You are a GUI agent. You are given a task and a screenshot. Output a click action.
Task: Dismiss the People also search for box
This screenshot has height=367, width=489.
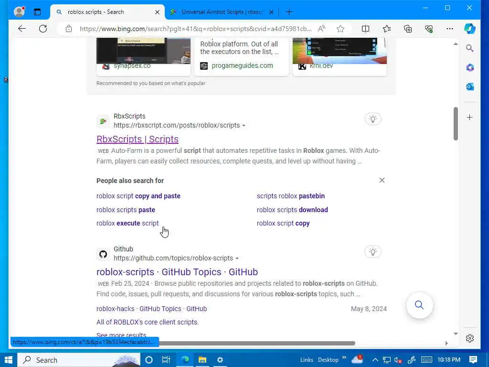point(382,180)
